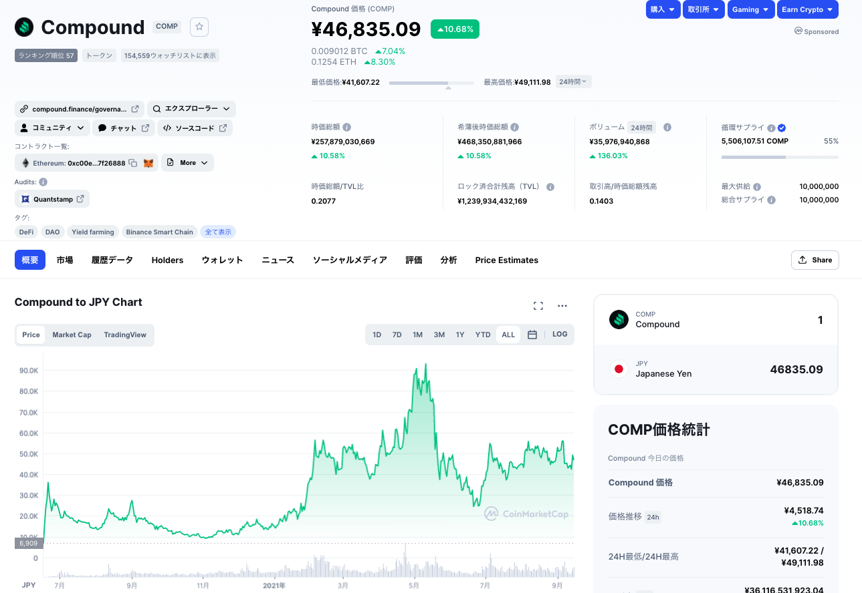Open the chart three-dot options menu
The image size is (862, 593).
[562, 306]
